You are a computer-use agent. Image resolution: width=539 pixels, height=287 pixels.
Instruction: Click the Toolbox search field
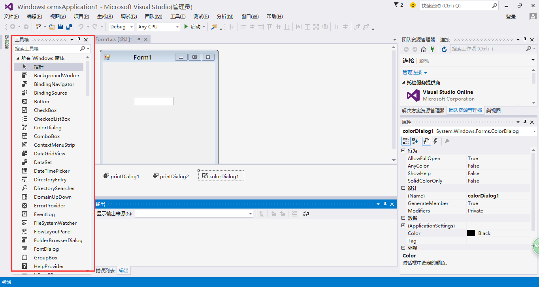(47, 48)
